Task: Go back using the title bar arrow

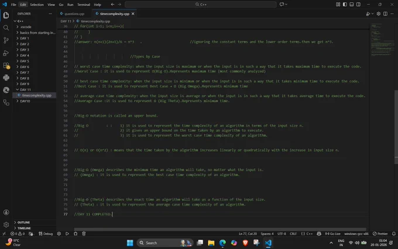Action: pos(112,4)
